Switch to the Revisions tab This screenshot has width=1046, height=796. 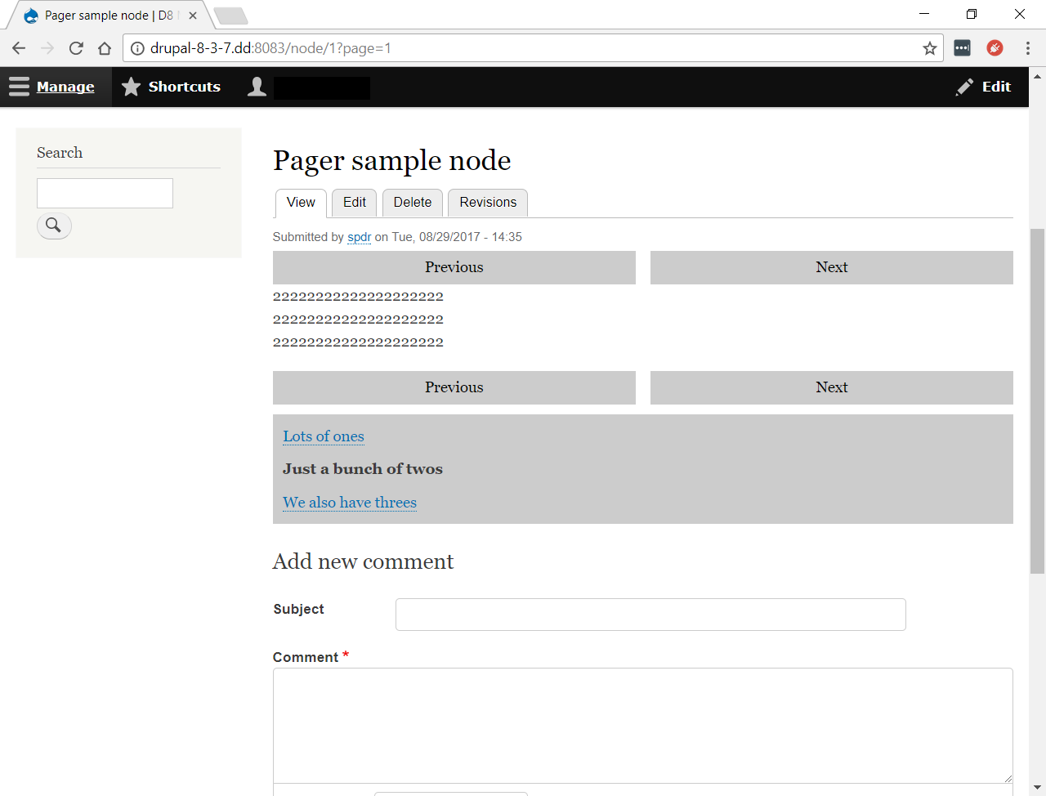point(488,203)
